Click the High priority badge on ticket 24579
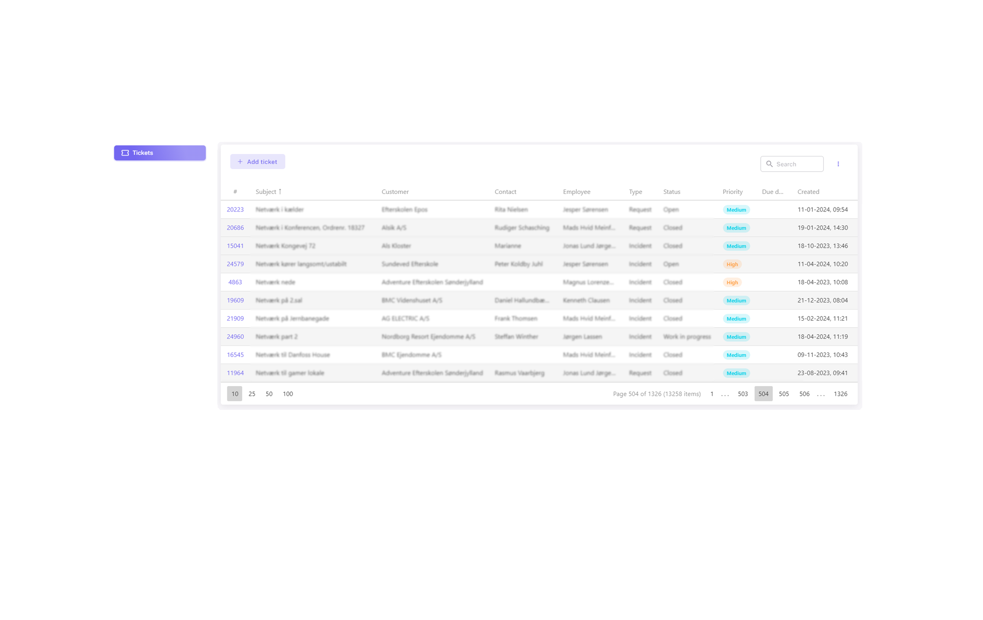 pyautogui.click(x=732, y=264)
